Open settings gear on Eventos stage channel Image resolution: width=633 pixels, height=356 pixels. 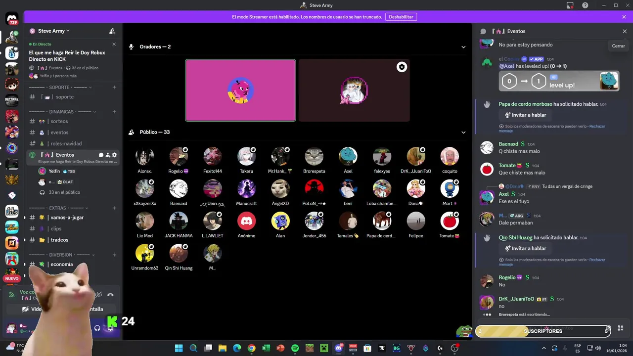click(x=114, y=155)
